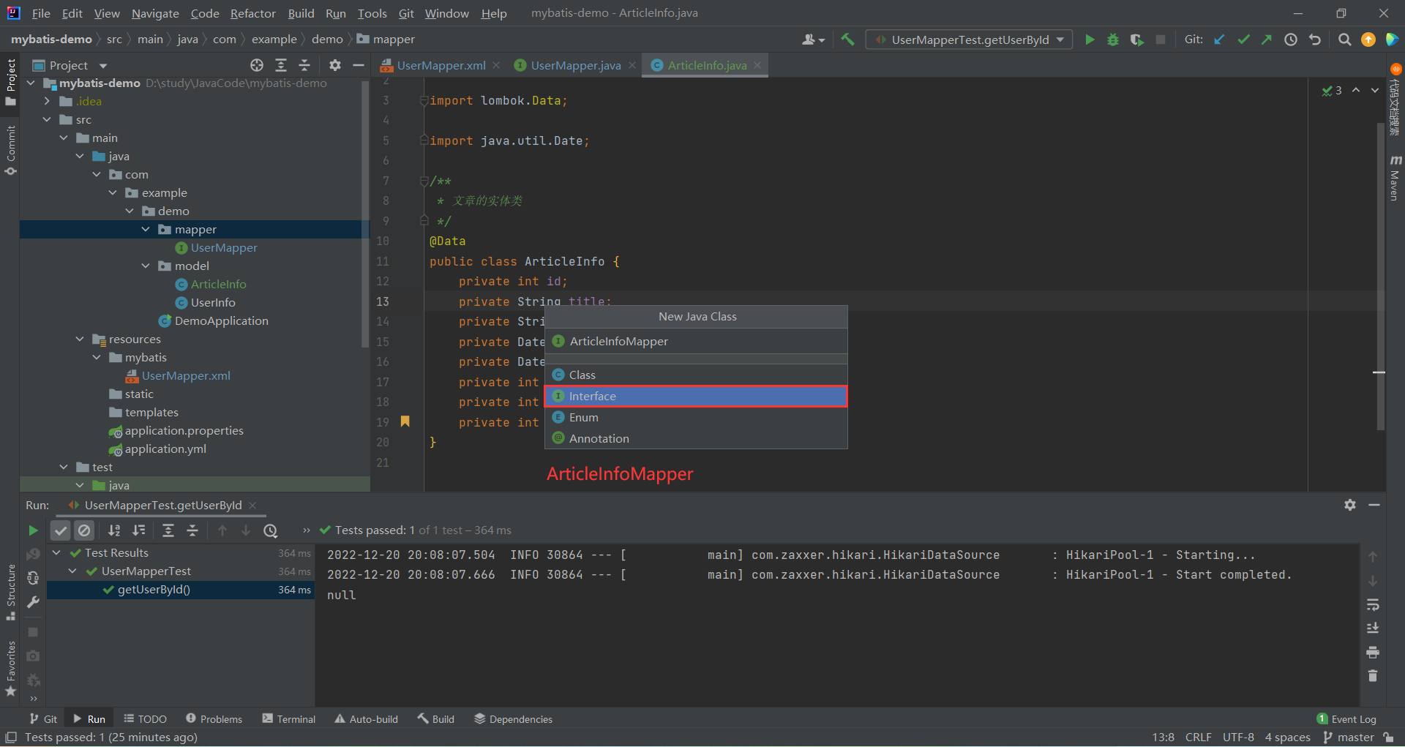The image size is (1405, 747).
Task: Sort tests alphabetically in Run toolbar
Action: point(114,530)
